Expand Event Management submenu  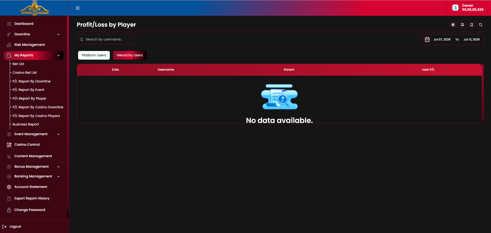click(58, 134)
